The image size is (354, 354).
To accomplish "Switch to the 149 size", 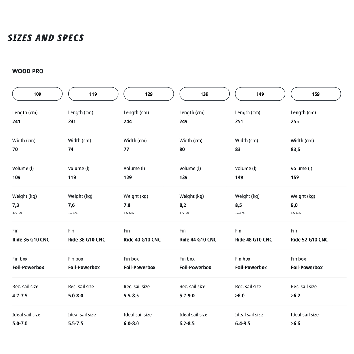I will 260,94.
